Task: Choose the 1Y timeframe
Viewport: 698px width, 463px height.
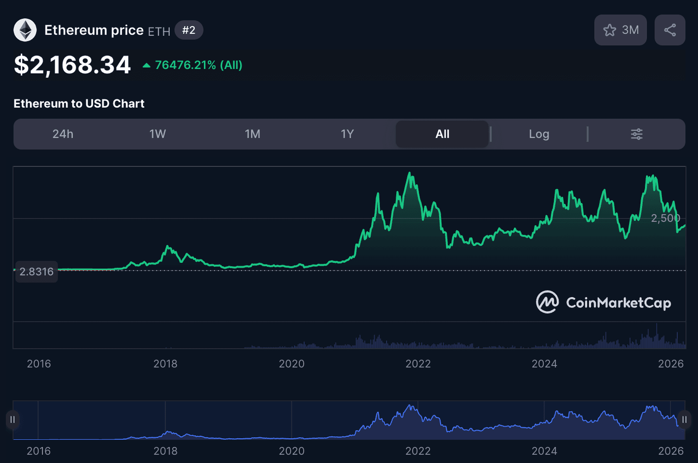Action: coord(347,134)
